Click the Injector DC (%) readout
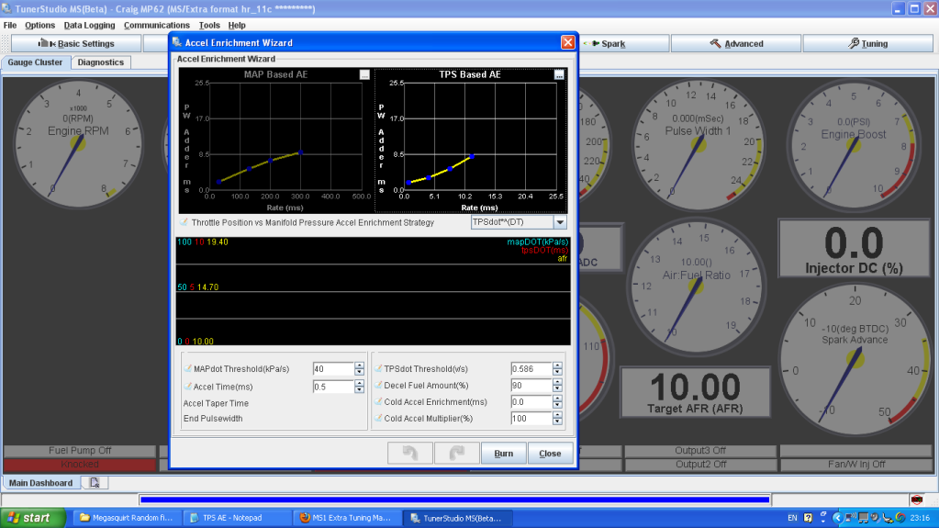Screen dimensions: 939x528 pos(854,249)
